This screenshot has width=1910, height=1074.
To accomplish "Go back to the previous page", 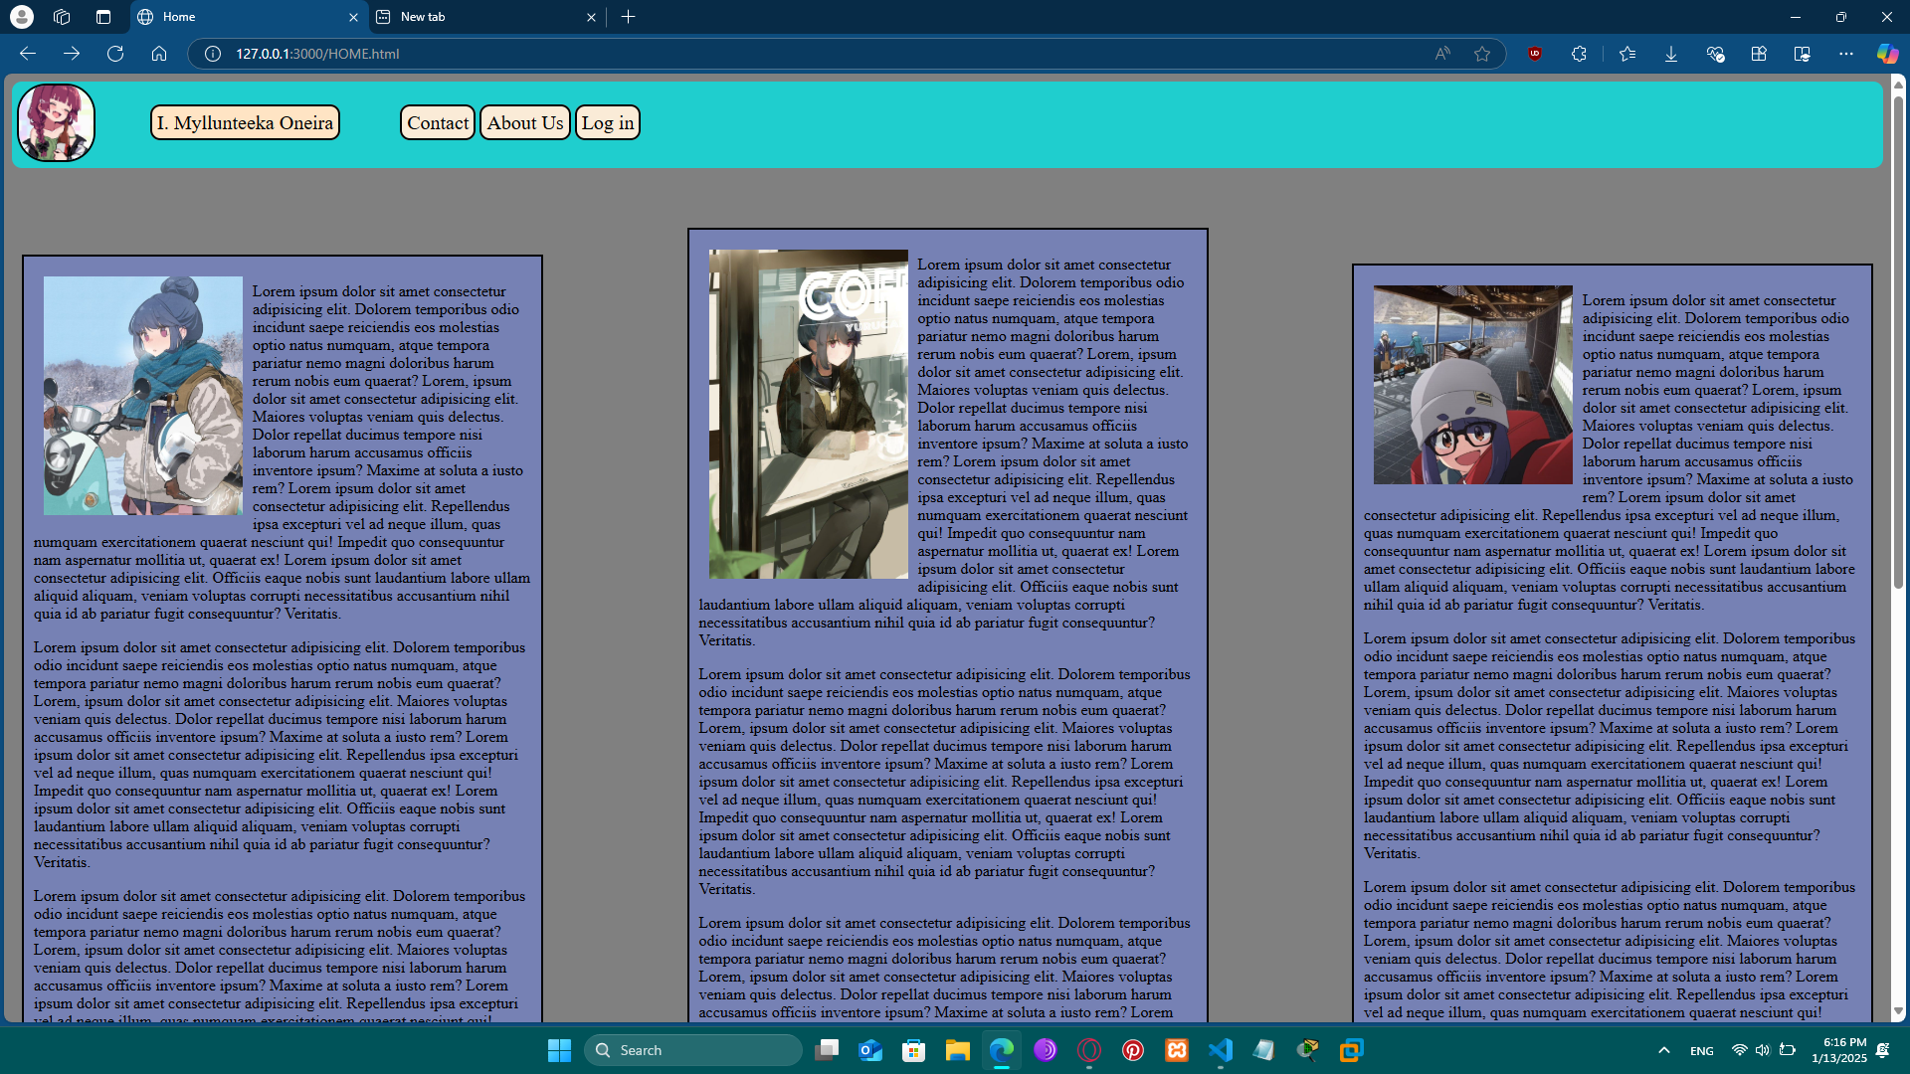I will (28, 54).
